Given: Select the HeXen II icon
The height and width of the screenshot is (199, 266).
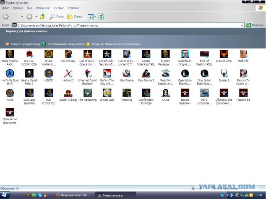Looking at the screenshot, I should click(x=68, y=73).
